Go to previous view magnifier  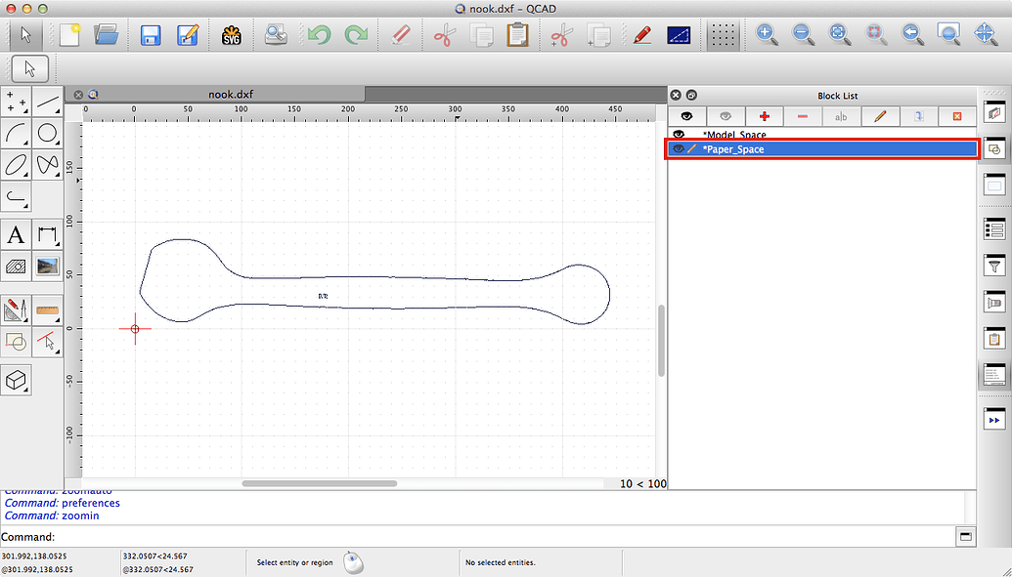tap(912, 35)
